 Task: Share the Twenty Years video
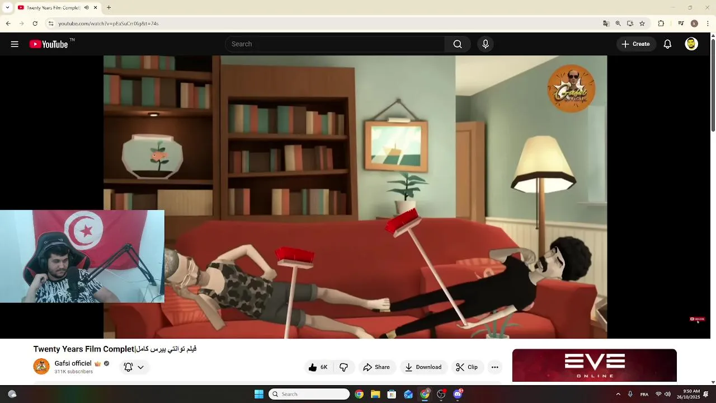coord(376,367)
